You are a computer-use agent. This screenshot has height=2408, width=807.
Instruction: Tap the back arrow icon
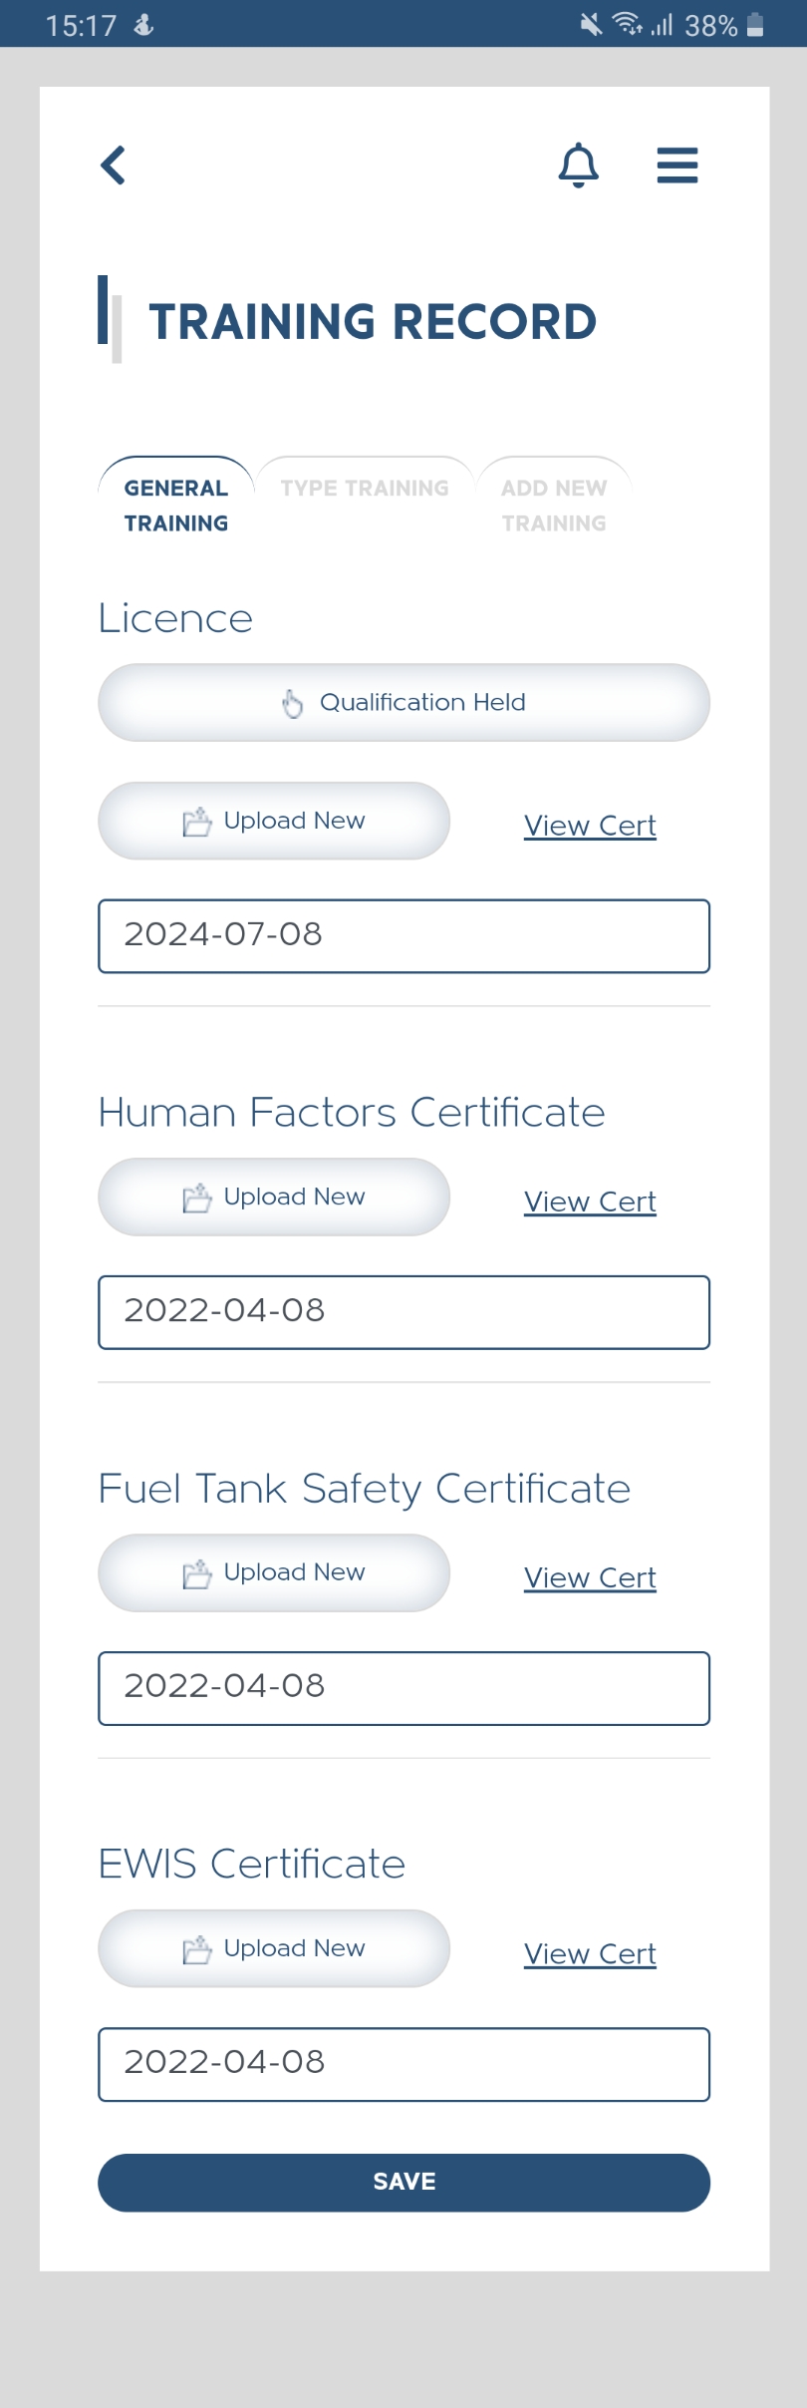click(114, 166)
